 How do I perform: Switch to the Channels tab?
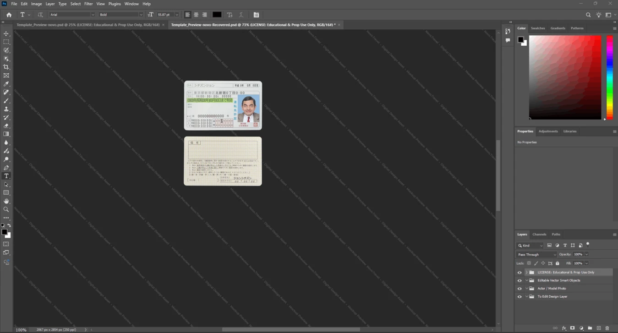[x=539, y=235]
